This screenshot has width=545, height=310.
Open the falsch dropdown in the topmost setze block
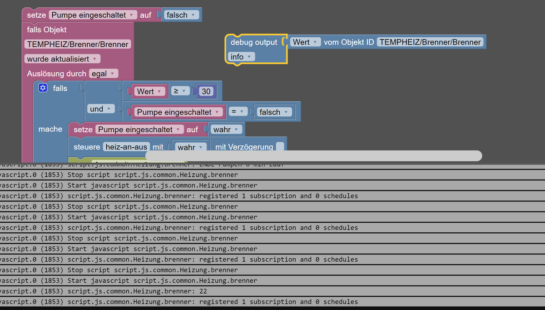click(181, 15)
